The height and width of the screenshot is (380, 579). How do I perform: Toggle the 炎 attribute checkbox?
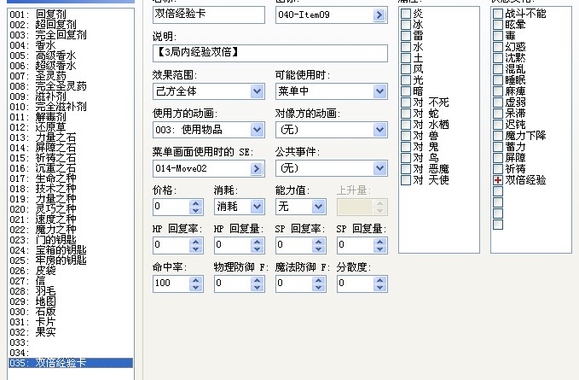[406, 14]
